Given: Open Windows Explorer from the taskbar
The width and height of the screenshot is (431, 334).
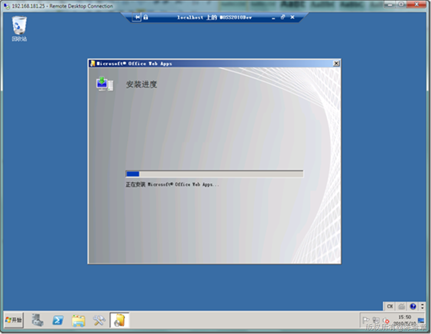Looking at the screenshot, I should click(78, 321).
